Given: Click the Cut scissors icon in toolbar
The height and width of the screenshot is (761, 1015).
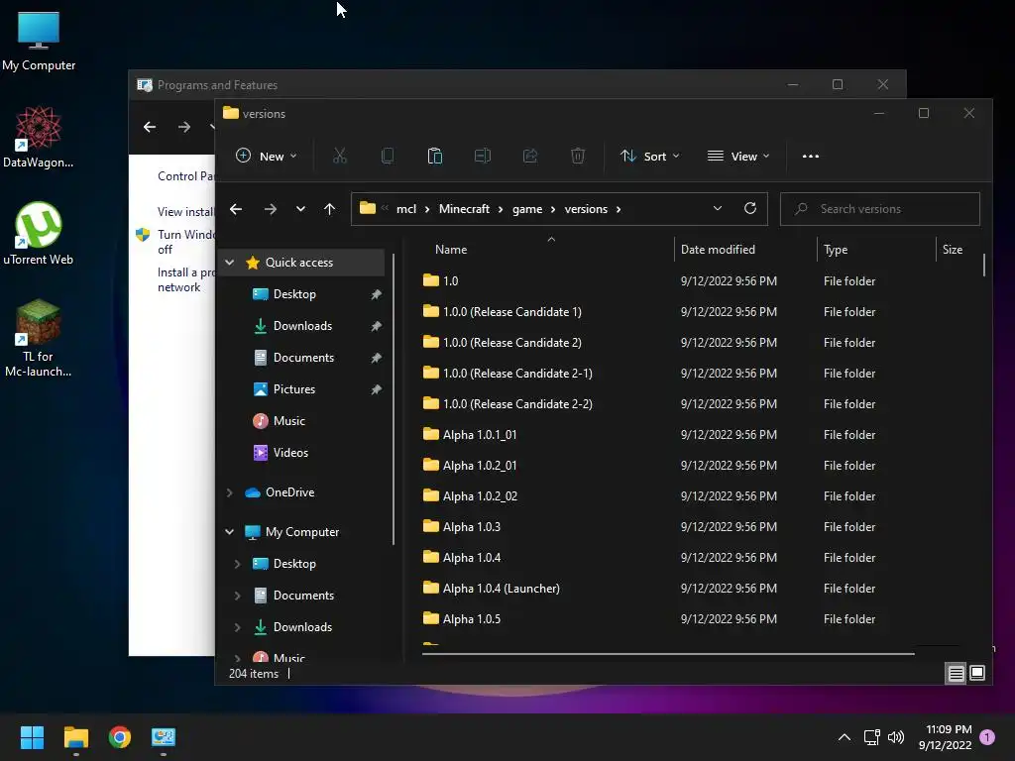Looking at the screenshot, I should 340,156.
